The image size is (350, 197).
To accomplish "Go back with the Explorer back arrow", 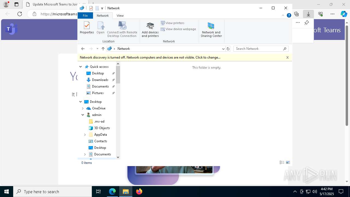I will point(83,49).
